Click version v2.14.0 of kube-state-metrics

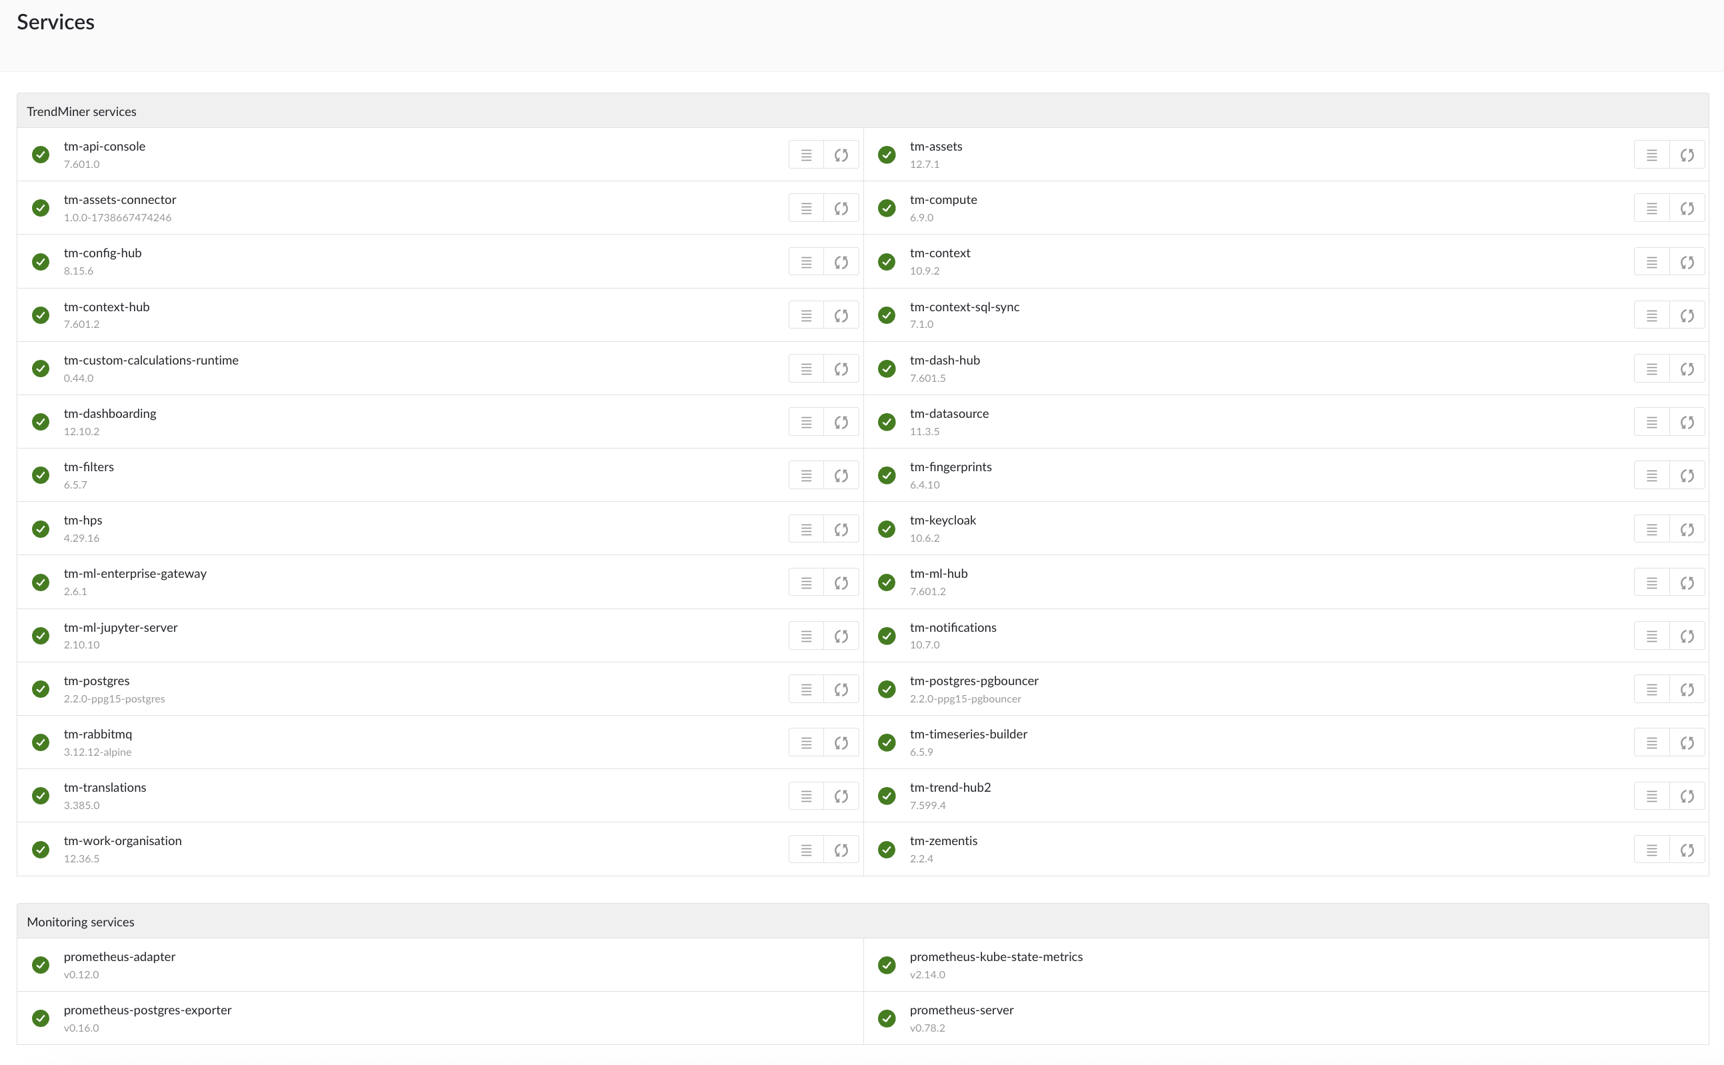click(927, 975)
